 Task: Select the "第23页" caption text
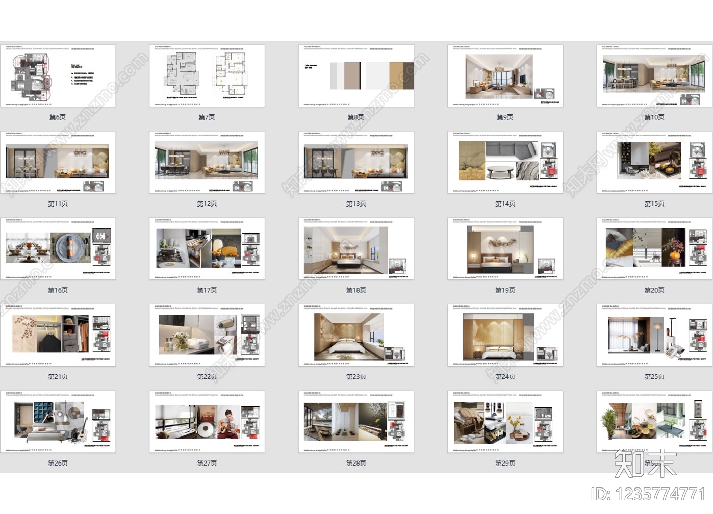click(x=356, y=377)
